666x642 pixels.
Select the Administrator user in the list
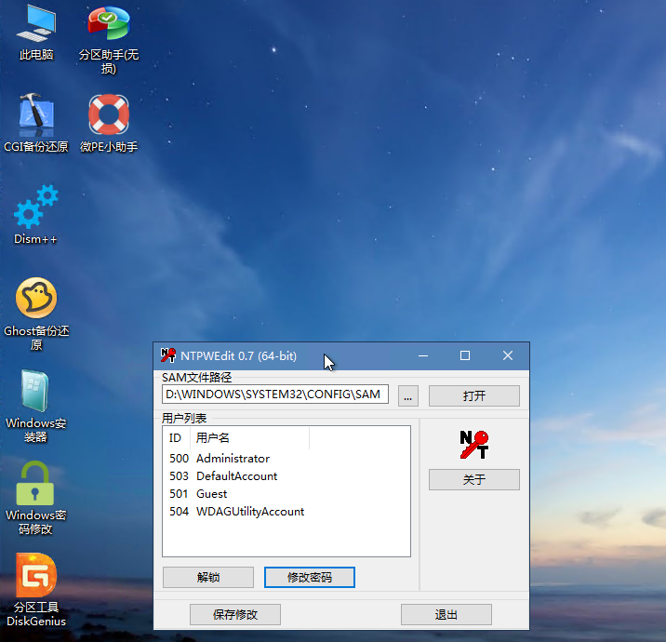pos(233,459)
